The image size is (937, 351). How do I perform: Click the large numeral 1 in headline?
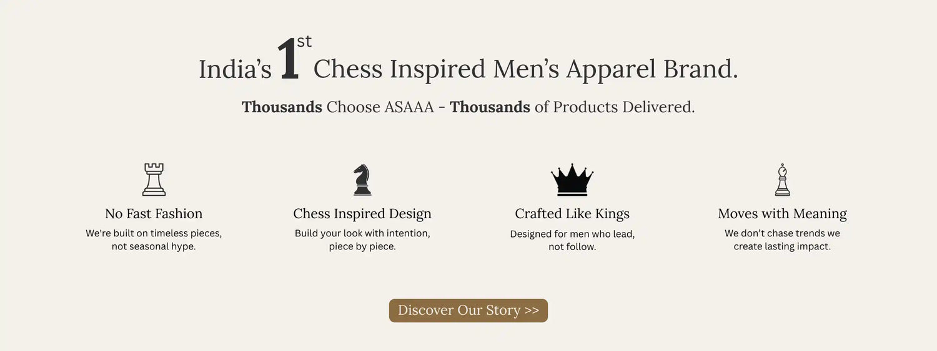288,60
